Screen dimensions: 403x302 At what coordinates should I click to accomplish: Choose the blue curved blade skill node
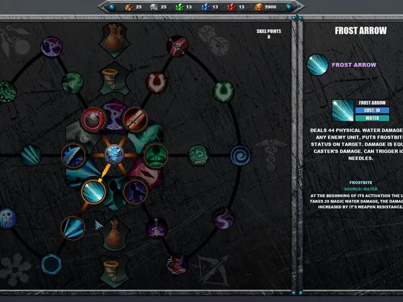(x=74, y=155)
